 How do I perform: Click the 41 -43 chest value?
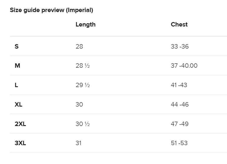tap(179, 85)
